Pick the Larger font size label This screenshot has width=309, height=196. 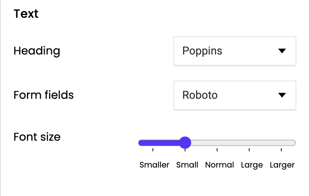[x=282, y=165]
